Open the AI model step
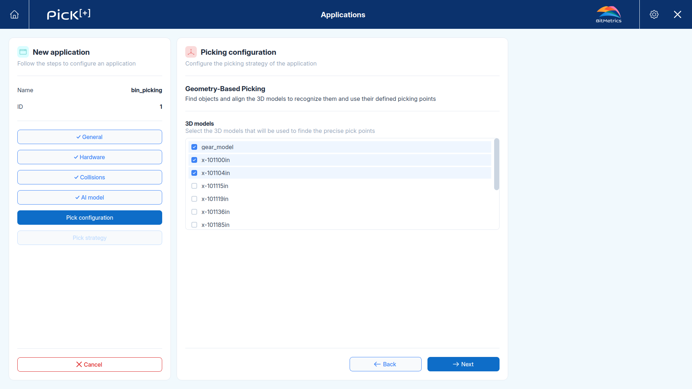 [x=90, y=197]
